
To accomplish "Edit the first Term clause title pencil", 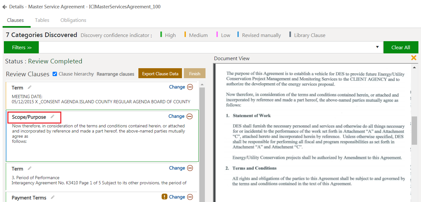I will 30,87.
